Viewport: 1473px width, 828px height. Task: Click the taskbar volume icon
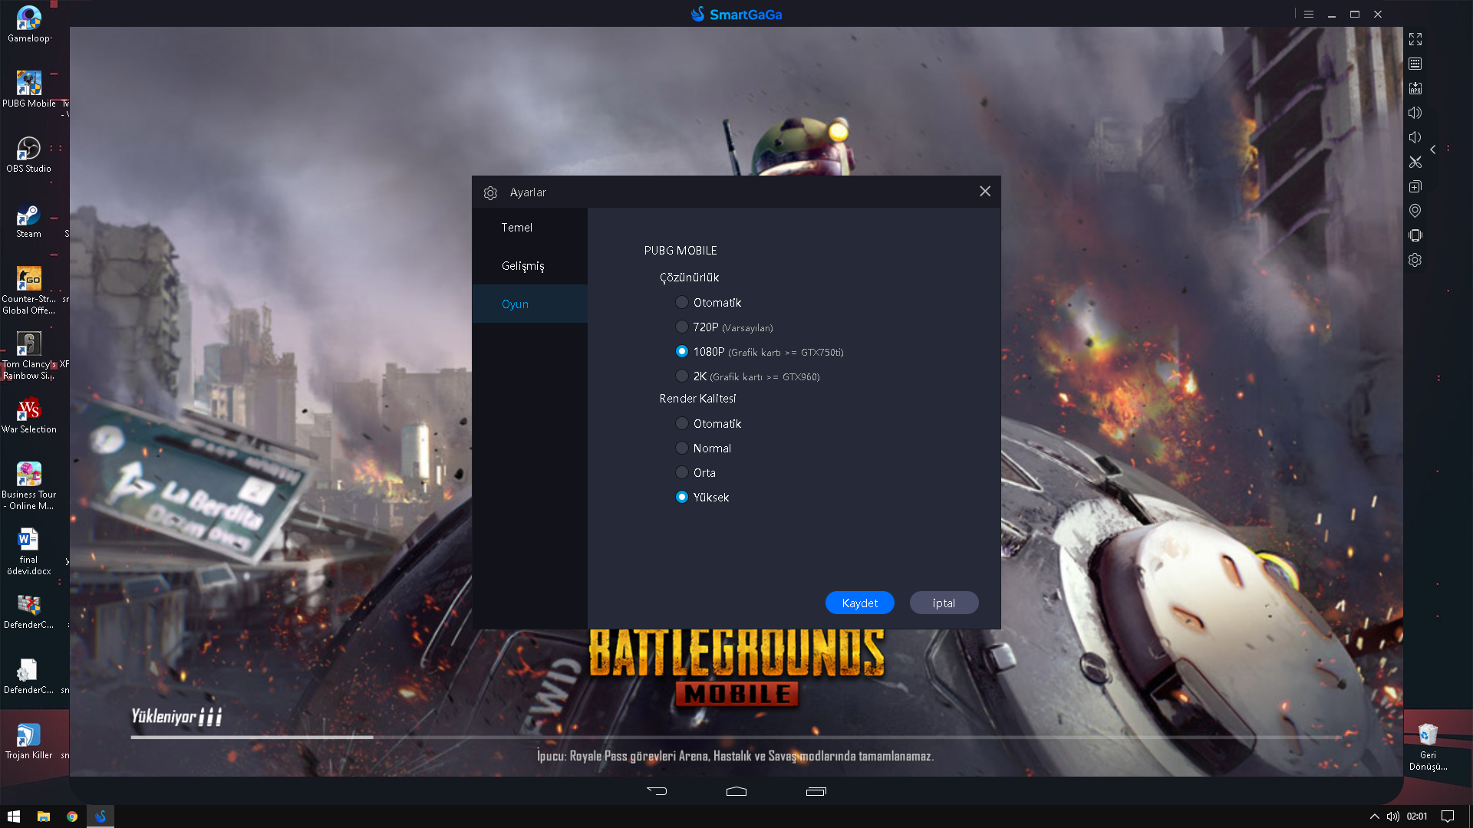tap(1393, 816)
